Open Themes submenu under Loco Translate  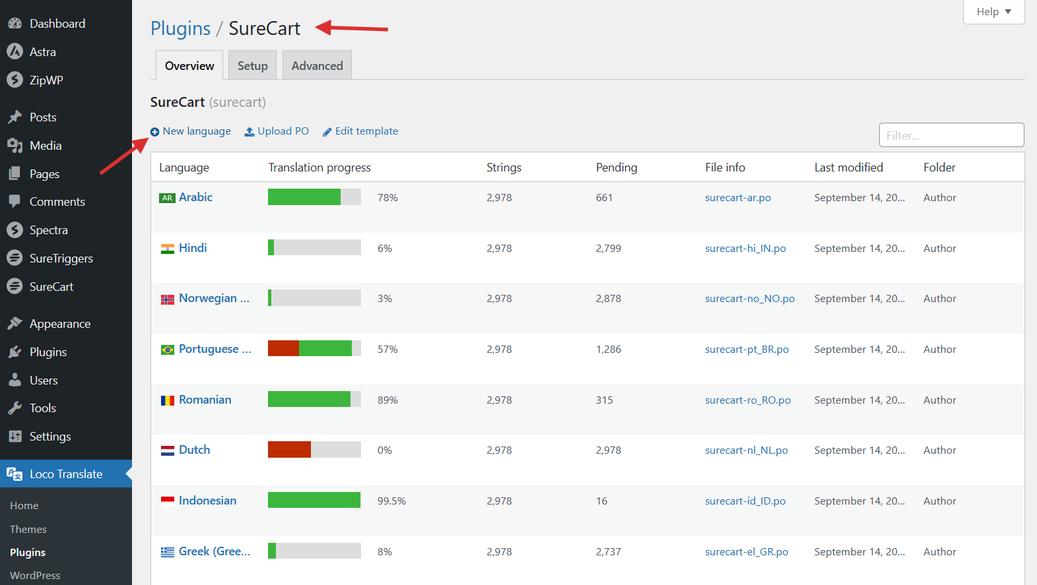click(x=28, y=530)
